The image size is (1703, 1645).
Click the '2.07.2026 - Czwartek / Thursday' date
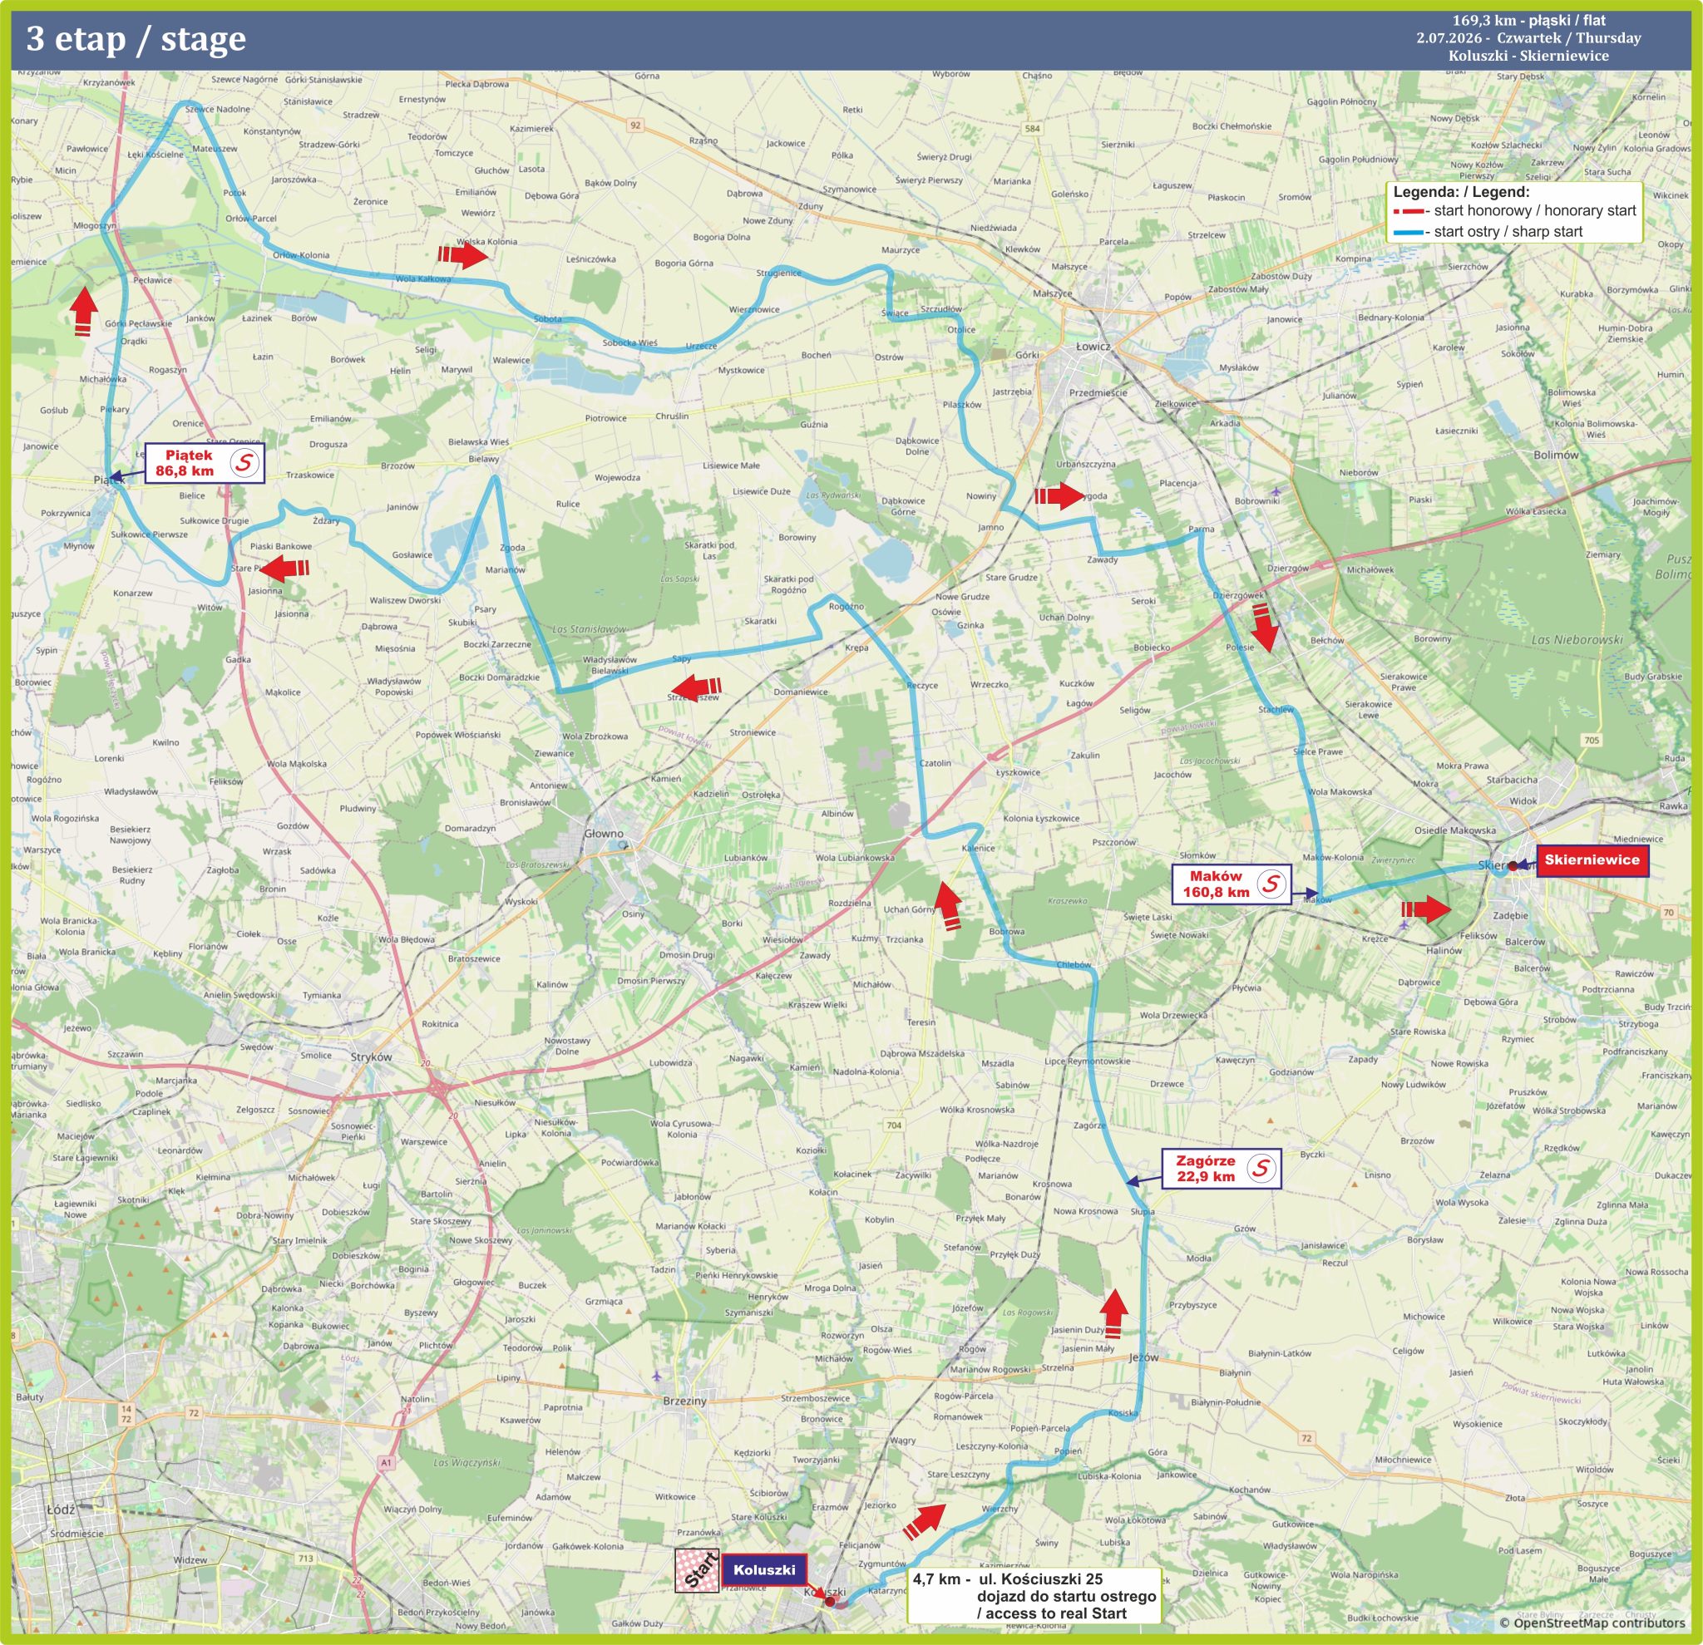click(x=1528, y=38)
